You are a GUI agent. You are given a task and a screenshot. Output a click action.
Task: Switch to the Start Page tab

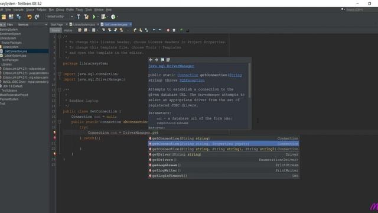coord(57,25)
